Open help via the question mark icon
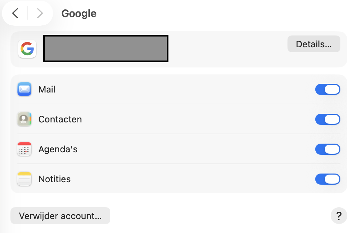 tap(339, 216)
